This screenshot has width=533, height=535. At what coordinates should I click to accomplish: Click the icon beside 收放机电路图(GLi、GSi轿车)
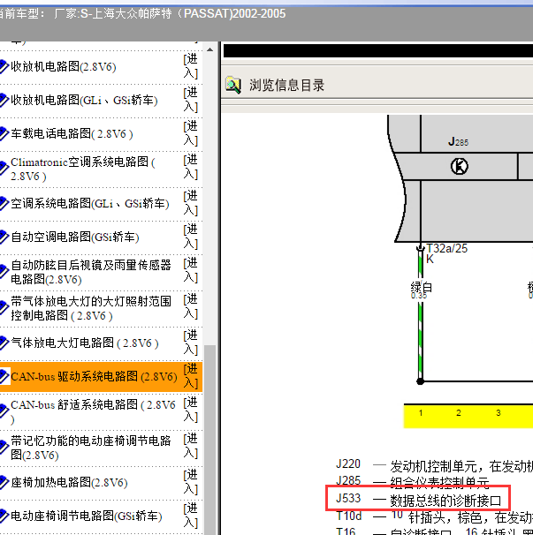[4, 100]
